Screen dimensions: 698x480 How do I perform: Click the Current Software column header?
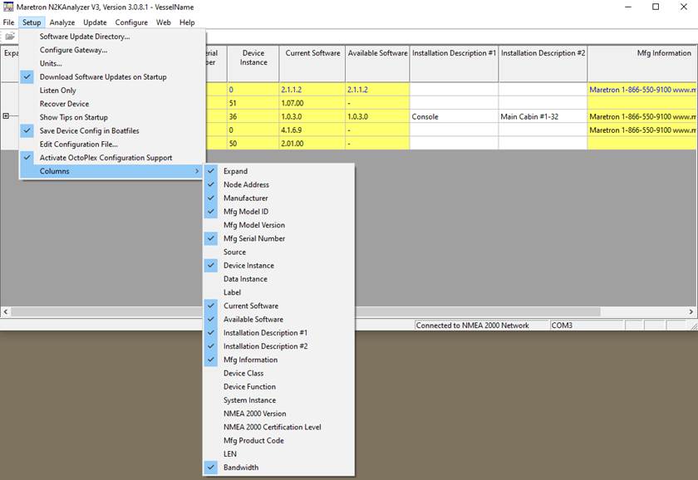[312, 54]
